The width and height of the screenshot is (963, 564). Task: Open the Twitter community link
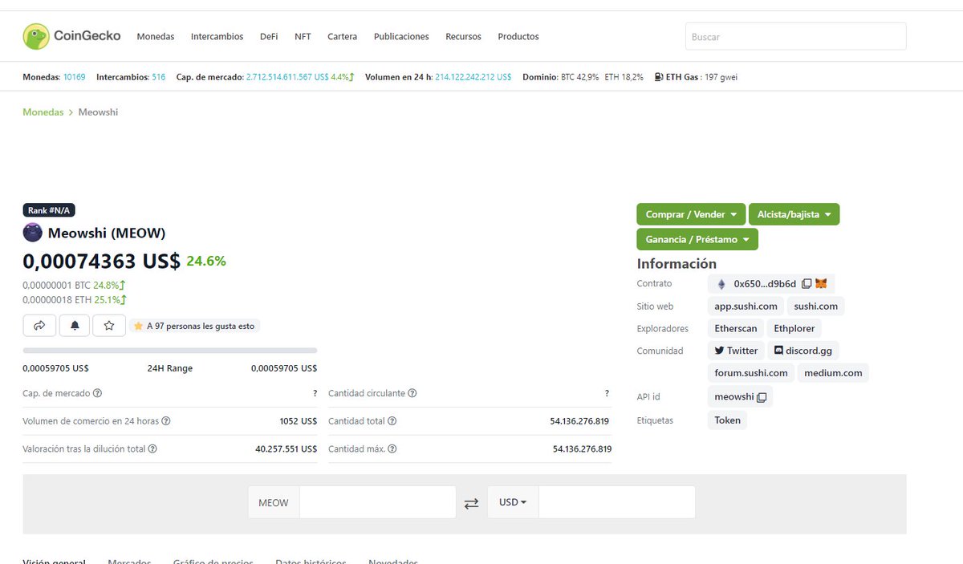(x=736, y=351)
